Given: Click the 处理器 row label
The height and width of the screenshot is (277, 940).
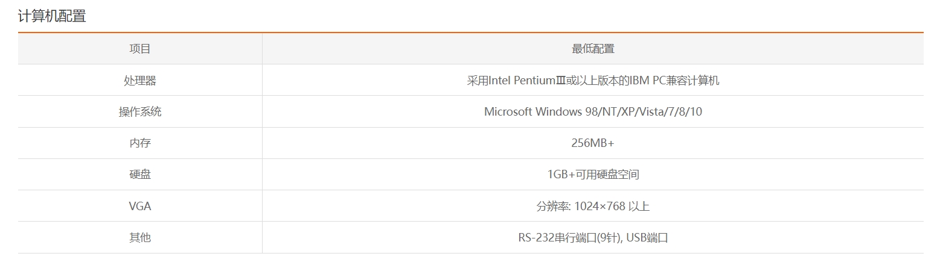Looking at the screenshot, I should coord(140,80).
